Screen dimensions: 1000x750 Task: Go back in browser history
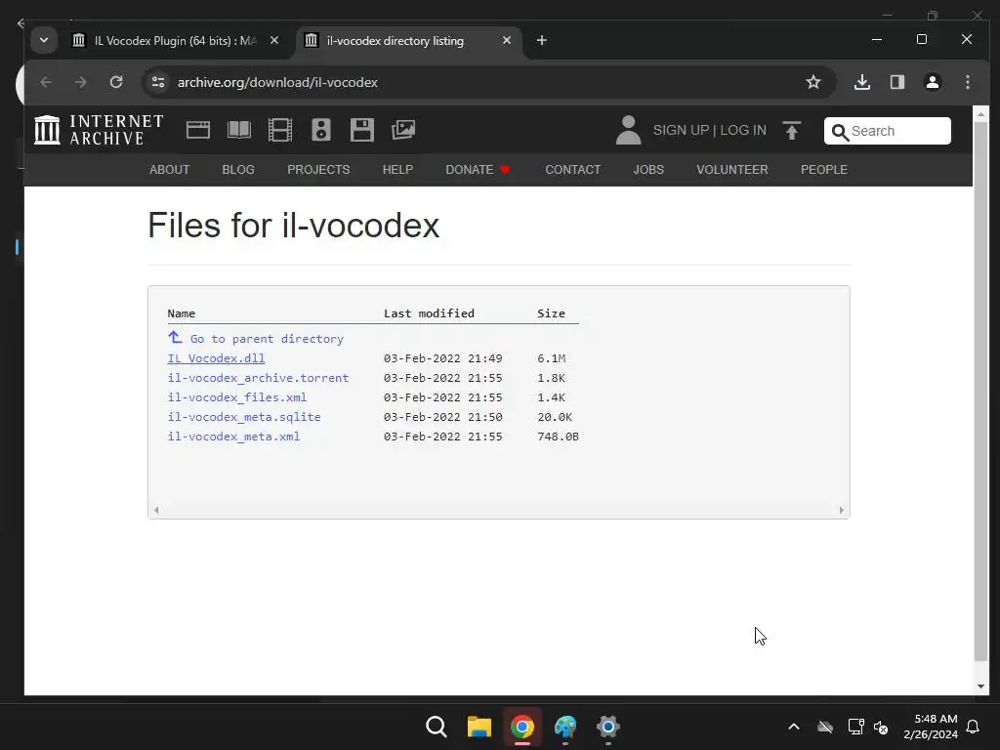[x=46, y=82]
